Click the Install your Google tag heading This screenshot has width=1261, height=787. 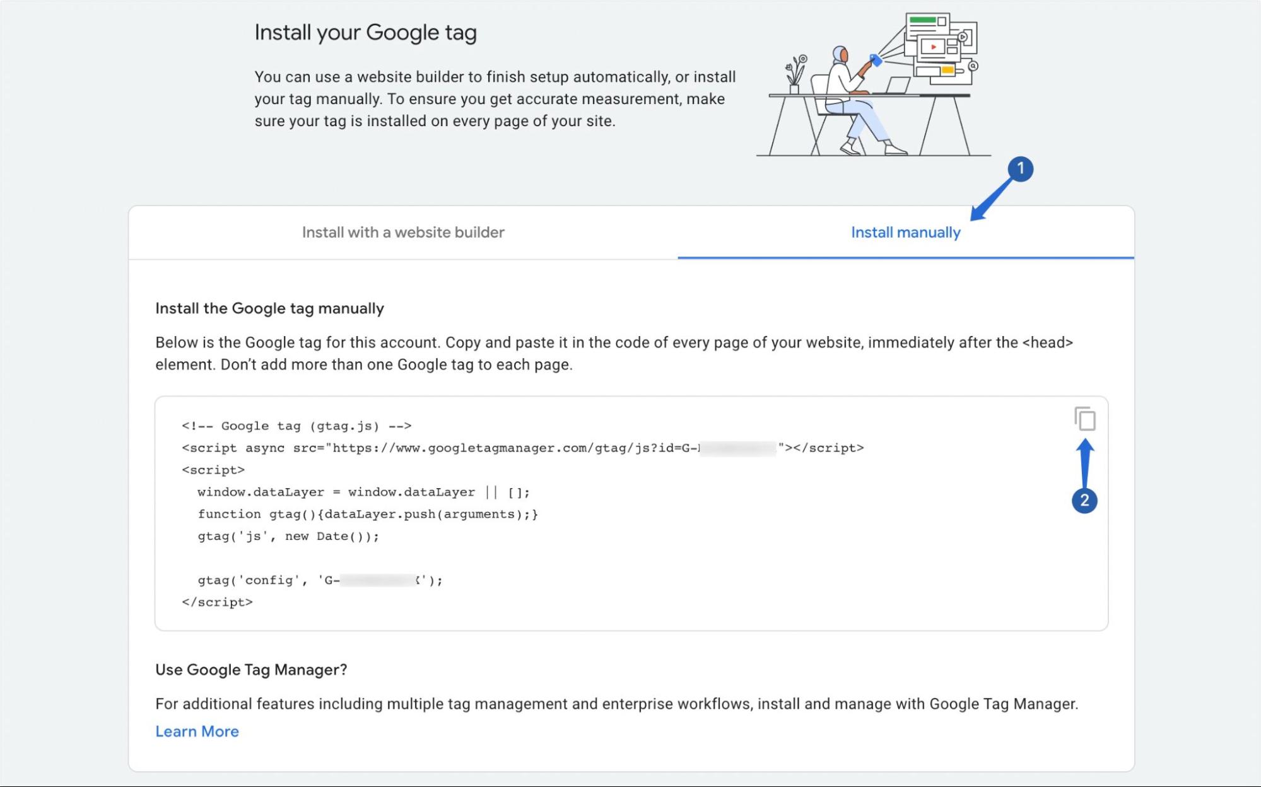tap(365, 32)
